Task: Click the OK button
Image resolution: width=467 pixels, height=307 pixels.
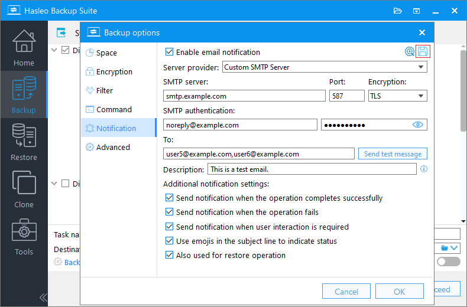Action: click(399, 291)
